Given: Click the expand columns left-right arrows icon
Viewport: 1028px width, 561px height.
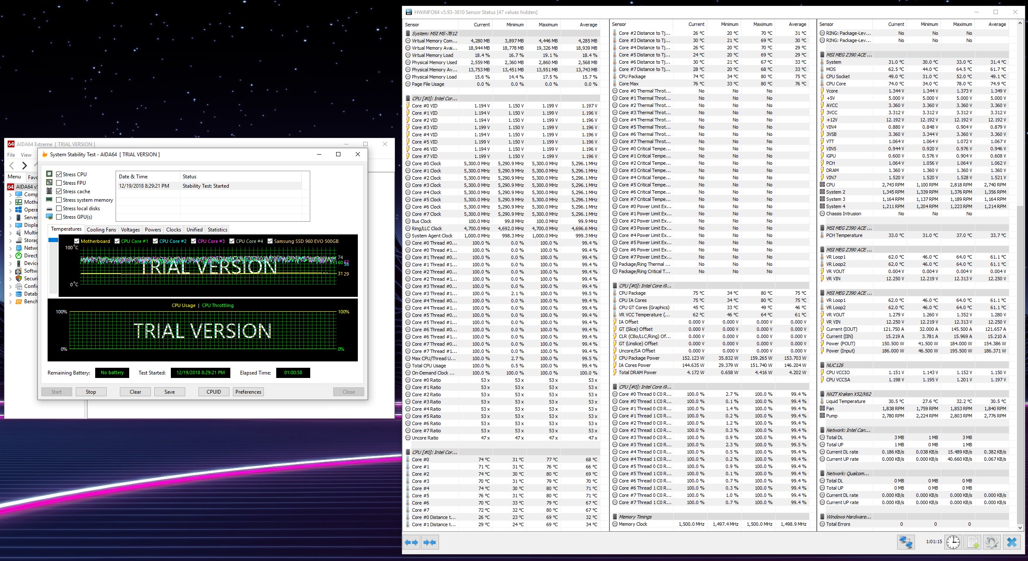Looking at the screenshot, I should [x=411, y=542].
